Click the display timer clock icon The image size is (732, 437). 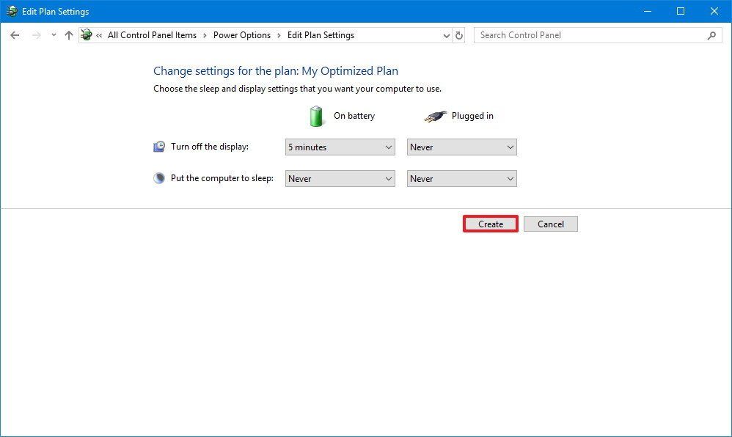click(158, 146)
